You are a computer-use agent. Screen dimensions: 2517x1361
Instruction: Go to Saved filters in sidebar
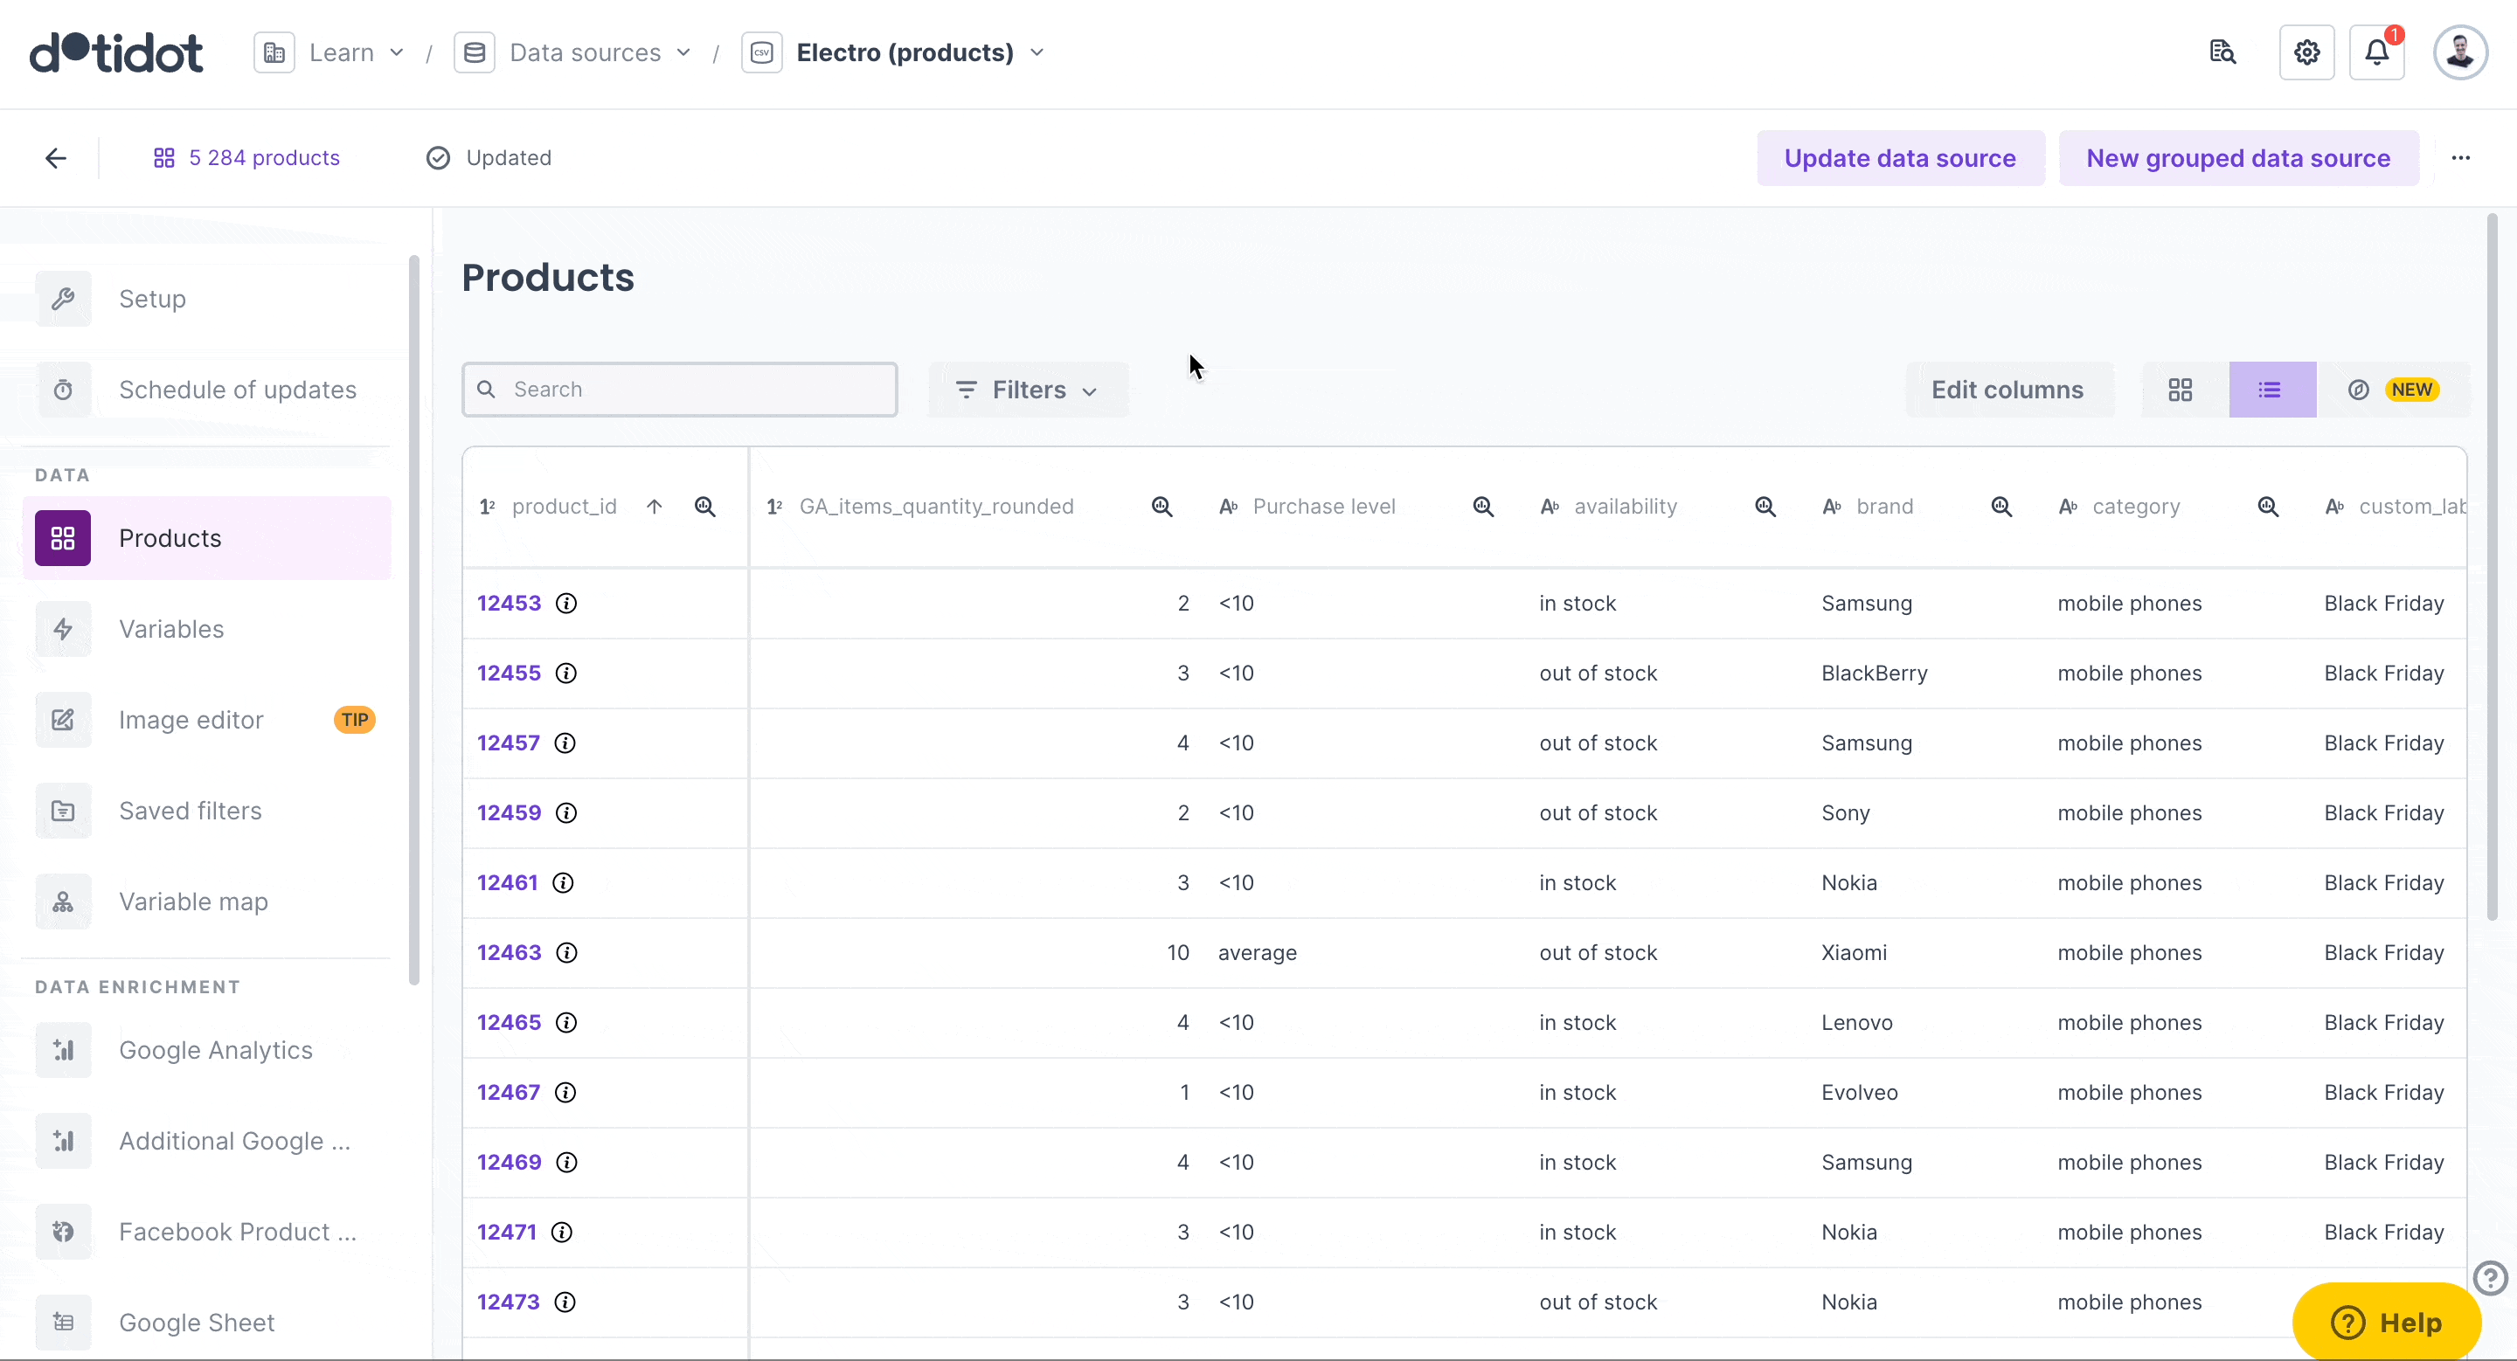[190, 811]
